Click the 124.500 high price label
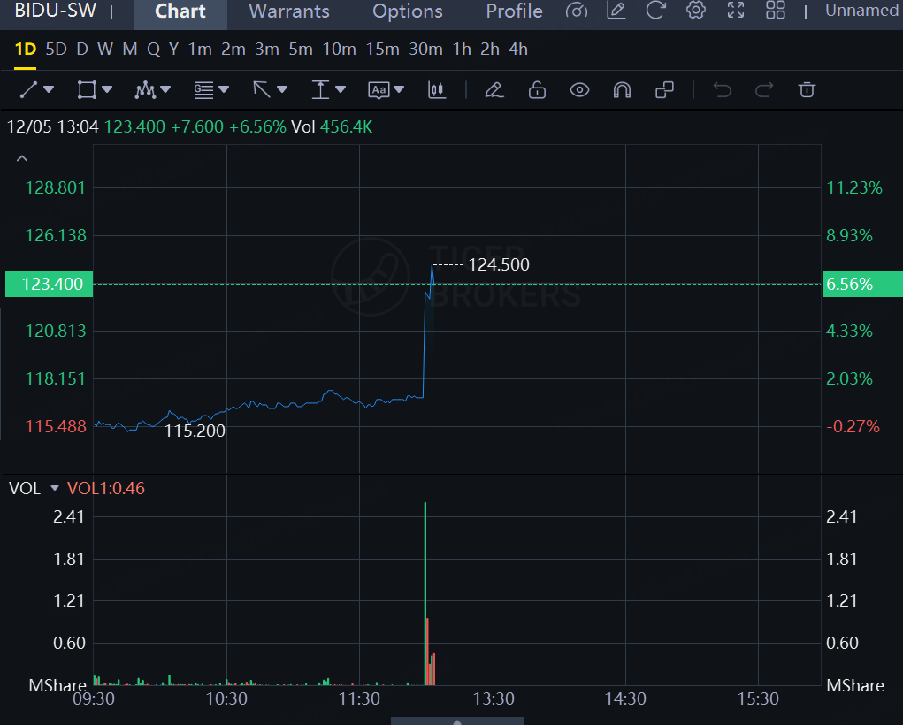 499,265
